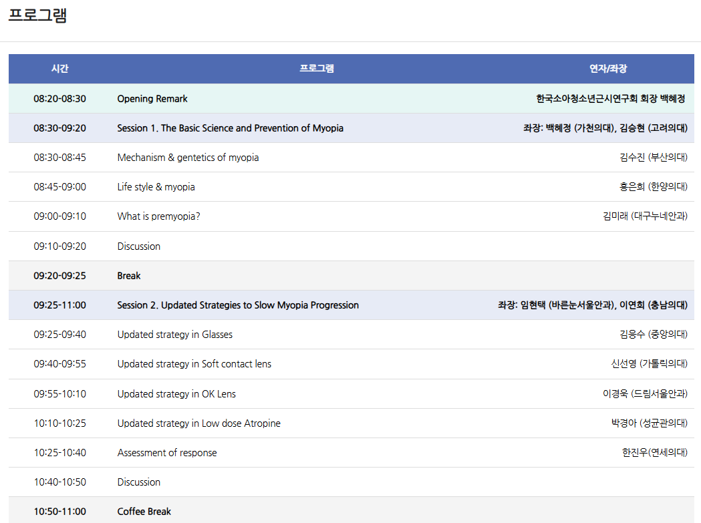The image size is (701, 523).
Task: Click Session 1 Basic Science and Prevention title
Action: coord(230,128)
